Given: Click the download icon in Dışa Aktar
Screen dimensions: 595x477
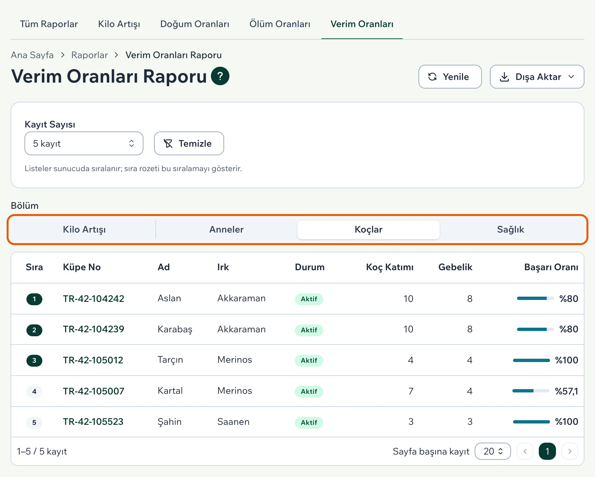Looking at the screenshot, I should coord(504,77).
